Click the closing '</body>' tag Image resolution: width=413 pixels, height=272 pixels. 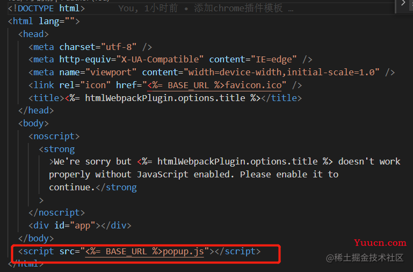[x=36, y=239]
